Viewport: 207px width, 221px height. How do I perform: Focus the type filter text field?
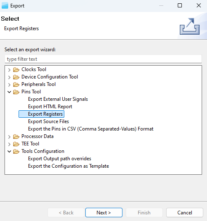click(103, 59)
